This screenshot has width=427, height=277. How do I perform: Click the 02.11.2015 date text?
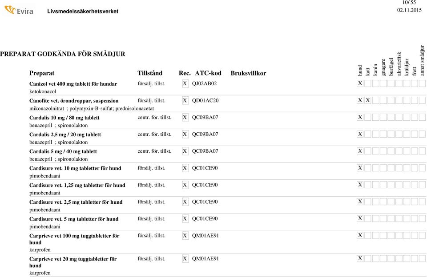coord(409,10)
